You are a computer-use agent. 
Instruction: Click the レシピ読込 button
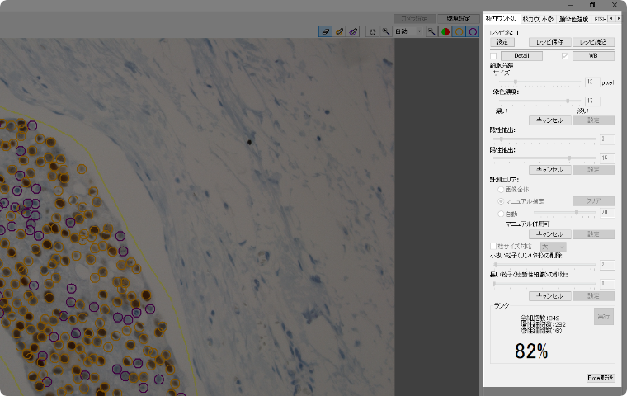click(x=593, y=42)
